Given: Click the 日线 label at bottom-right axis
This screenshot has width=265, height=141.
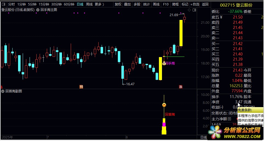Looking at the screenshot, I should pos(204,137).
